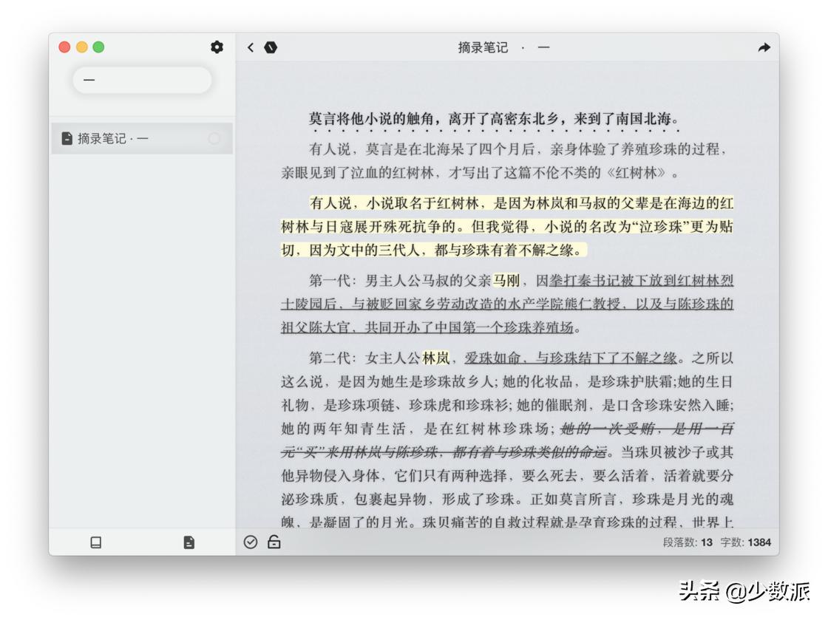Click the hexagonal app logo in the title bar
Screen dimensions: 828x620
[270, 47]
